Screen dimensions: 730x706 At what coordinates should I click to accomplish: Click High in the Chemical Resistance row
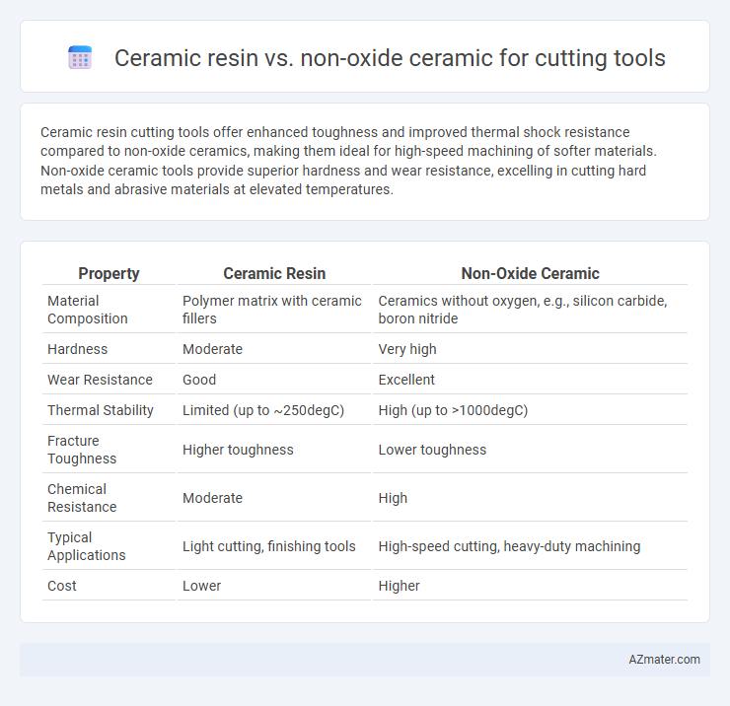click(x=393, y=498)
